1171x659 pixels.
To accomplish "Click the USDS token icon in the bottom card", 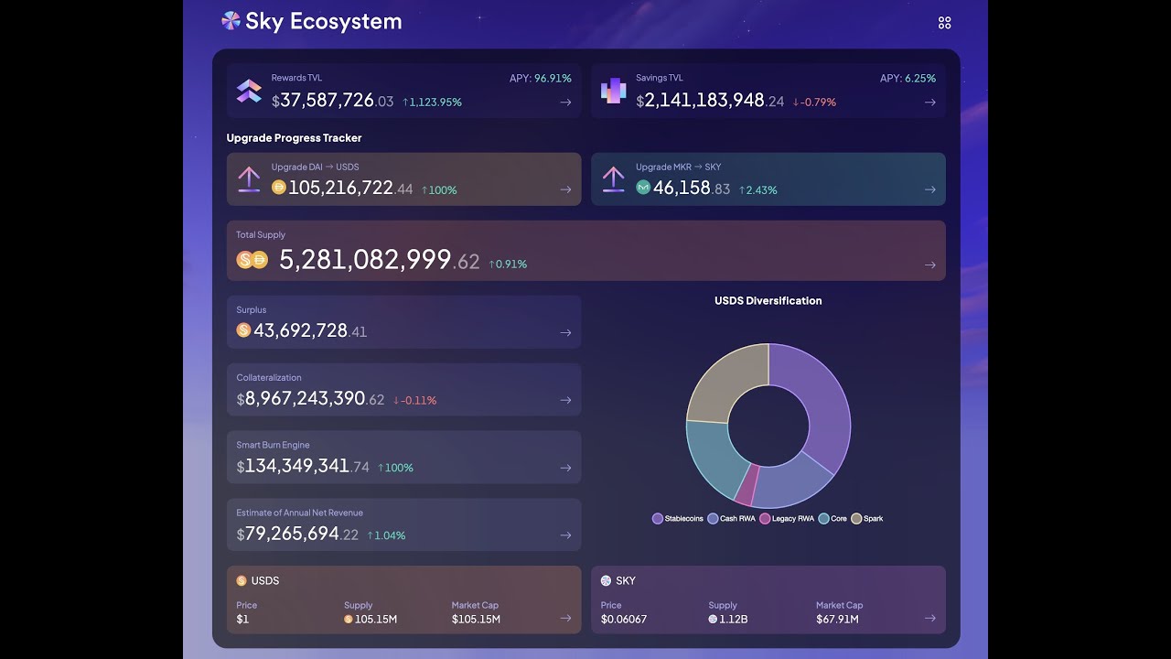I will [242, 580].
